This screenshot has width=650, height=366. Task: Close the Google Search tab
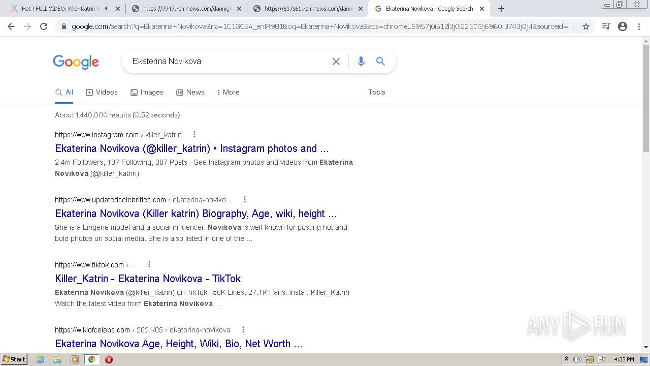(x=482, y=9)
